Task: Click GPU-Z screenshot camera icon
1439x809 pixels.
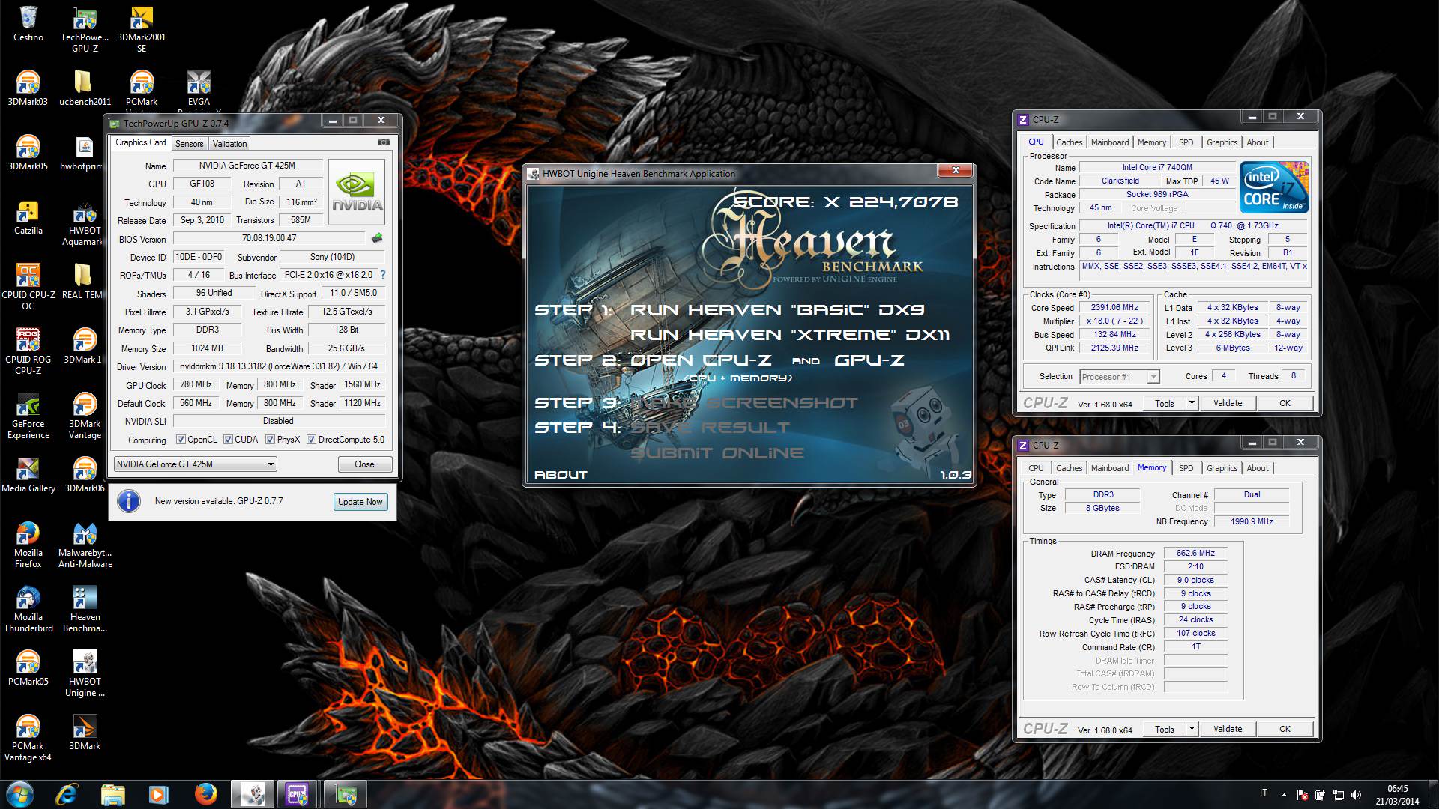Action: pyautogui.click(x=383, y=142)
